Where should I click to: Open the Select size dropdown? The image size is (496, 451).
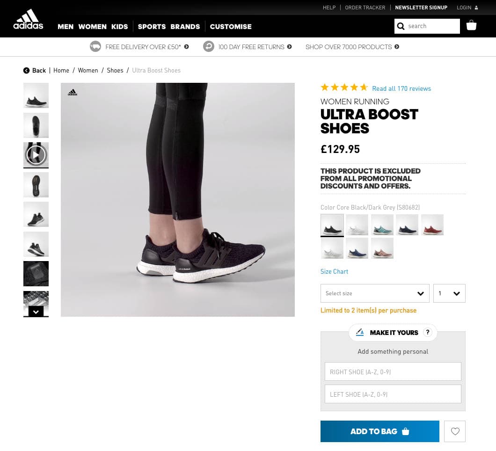click(374, 293)
